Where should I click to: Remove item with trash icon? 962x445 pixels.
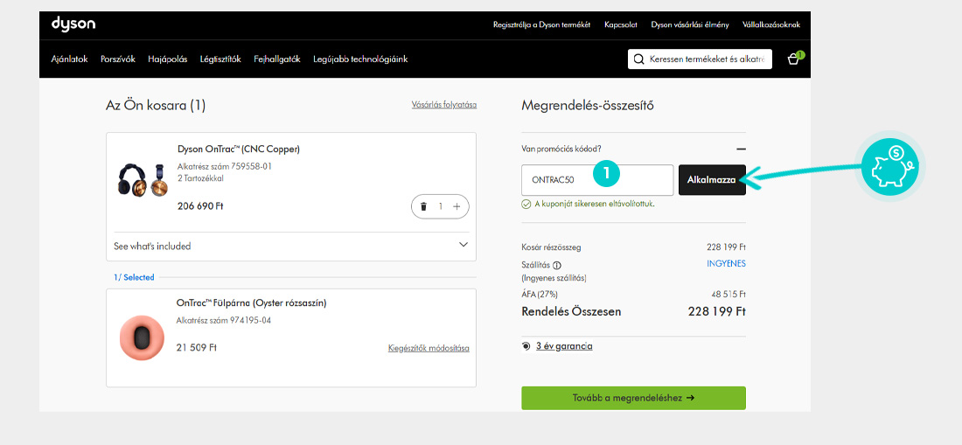pos(423,206)
